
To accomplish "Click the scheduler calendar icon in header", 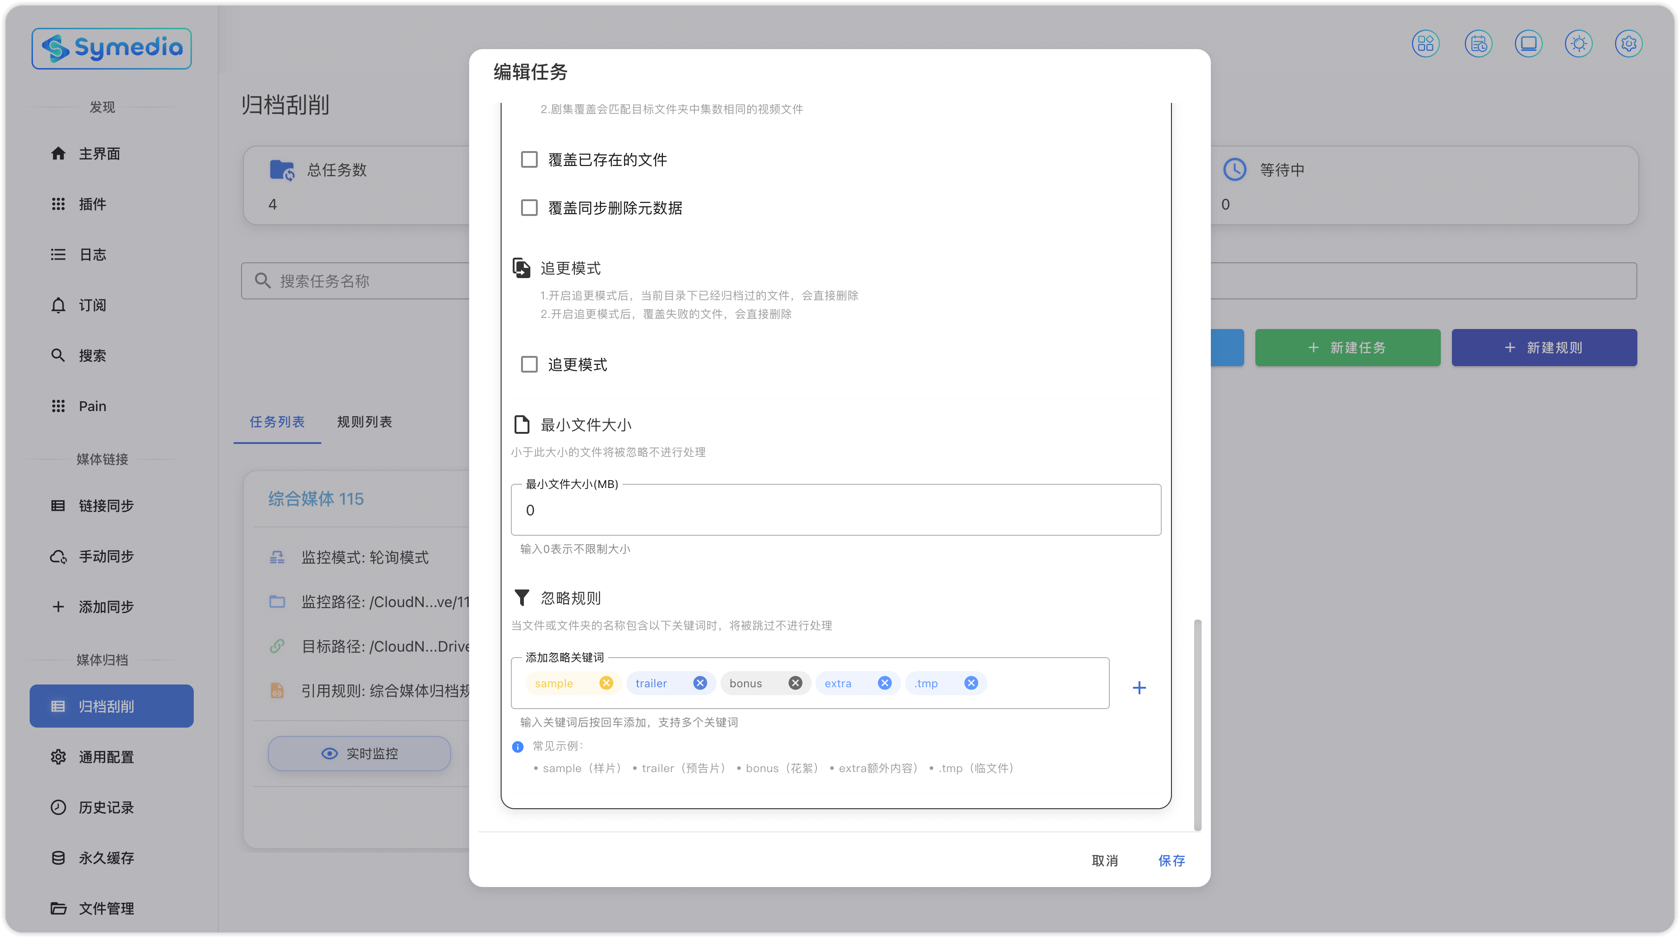I will tap(1478, 44).
